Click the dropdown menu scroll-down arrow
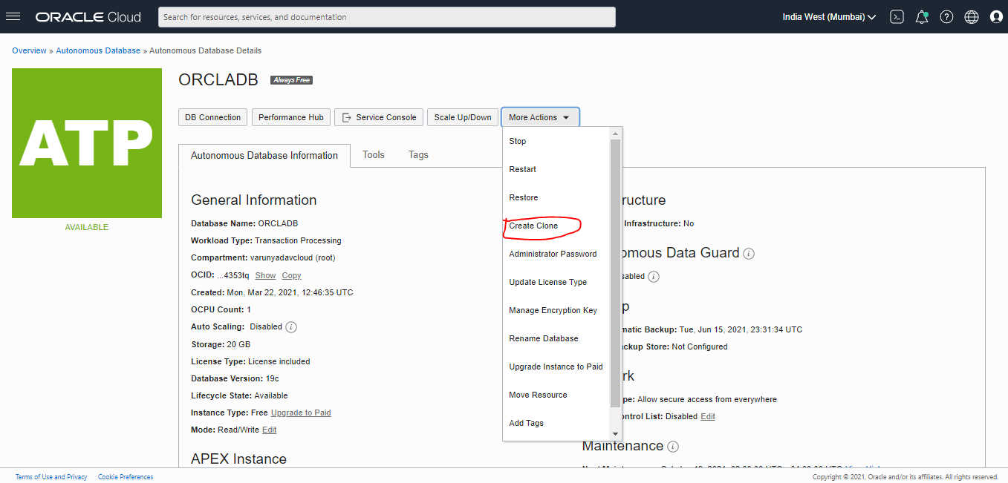Viewport: 1008px width, 483px height. (x=615, y=433)
